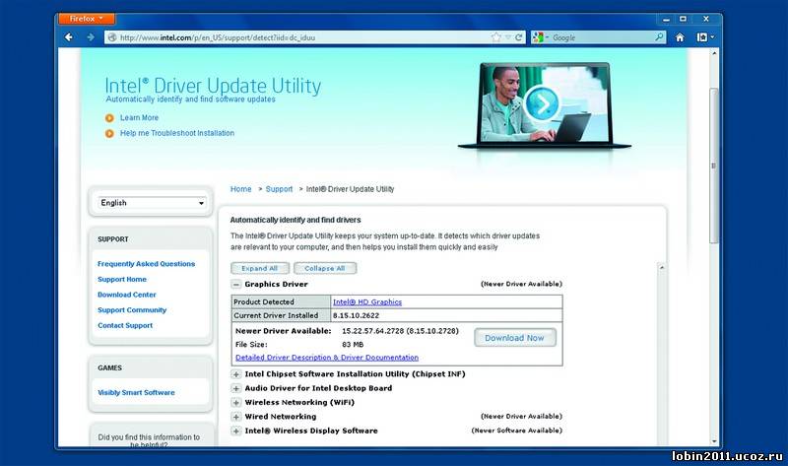Open the Google search engine selector
788x466 pixels.
click(540, 37)
